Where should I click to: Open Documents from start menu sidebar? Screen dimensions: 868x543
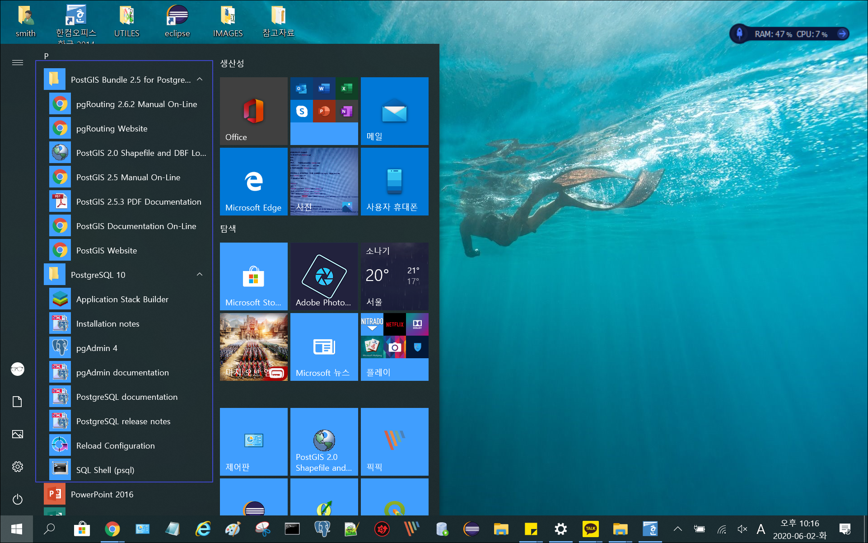coord(18,402)
